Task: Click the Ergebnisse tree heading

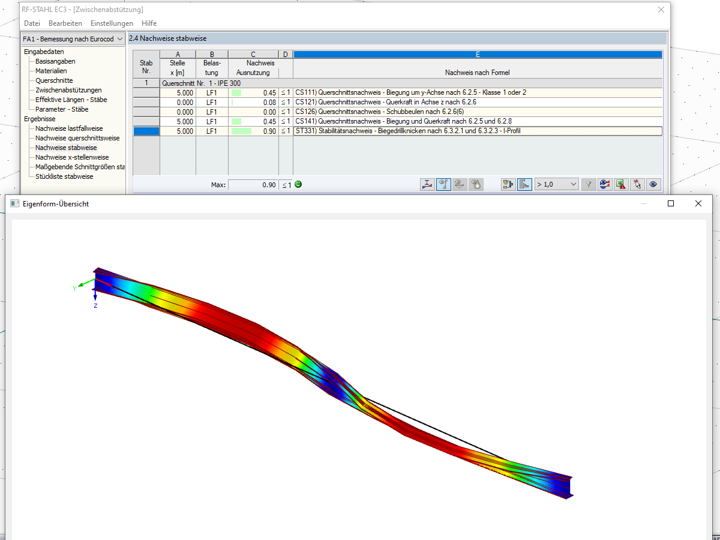Action: click(x=40, y=119)
